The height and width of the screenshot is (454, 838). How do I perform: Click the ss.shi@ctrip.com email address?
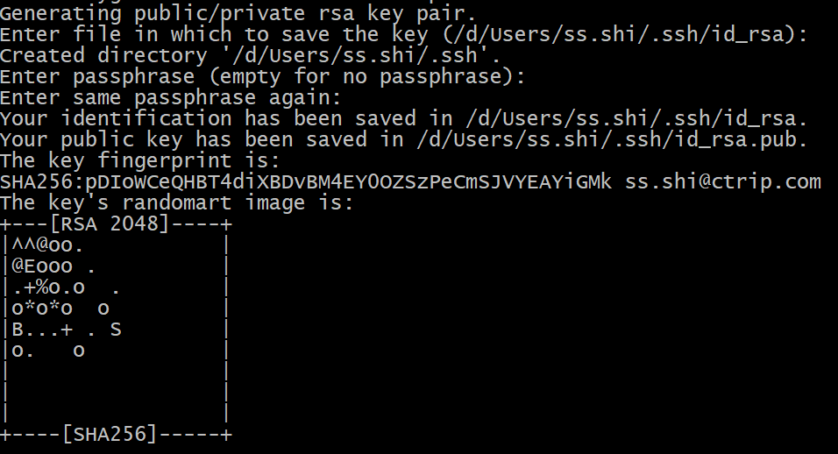coord(722,182)
